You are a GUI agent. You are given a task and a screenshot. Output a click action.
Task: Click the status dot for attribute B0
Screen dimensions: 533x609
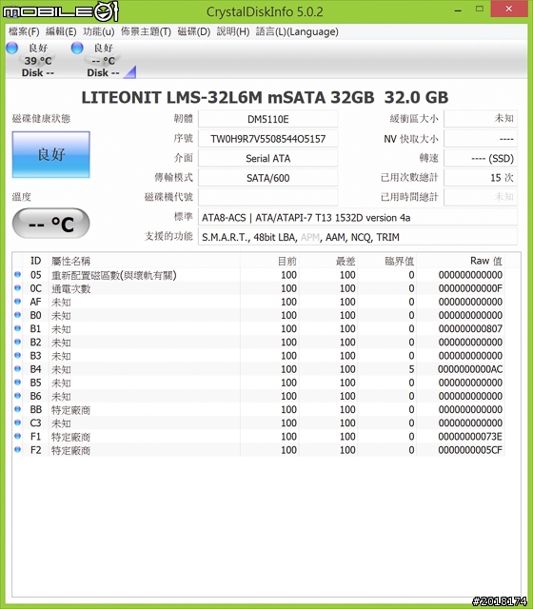(x=17, y=315)
